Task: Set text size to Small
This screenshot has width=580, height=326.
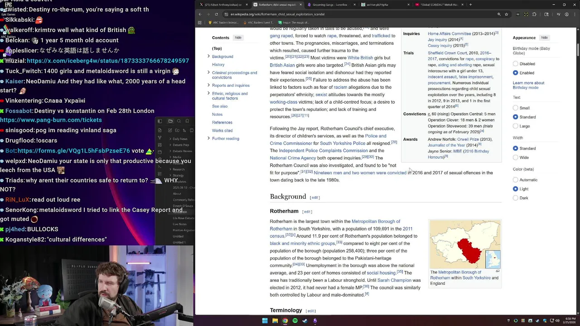Action: [x=515, y=108]
